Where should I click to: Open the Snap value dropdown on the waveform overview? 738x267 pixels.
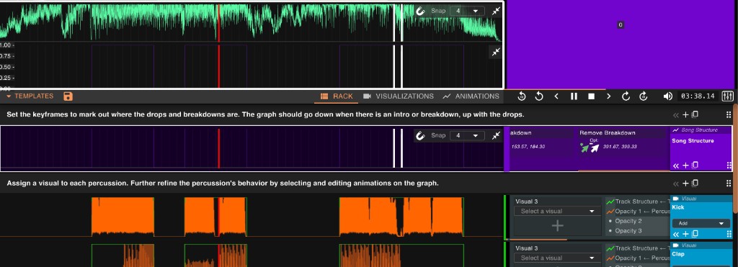coord(467,11)
